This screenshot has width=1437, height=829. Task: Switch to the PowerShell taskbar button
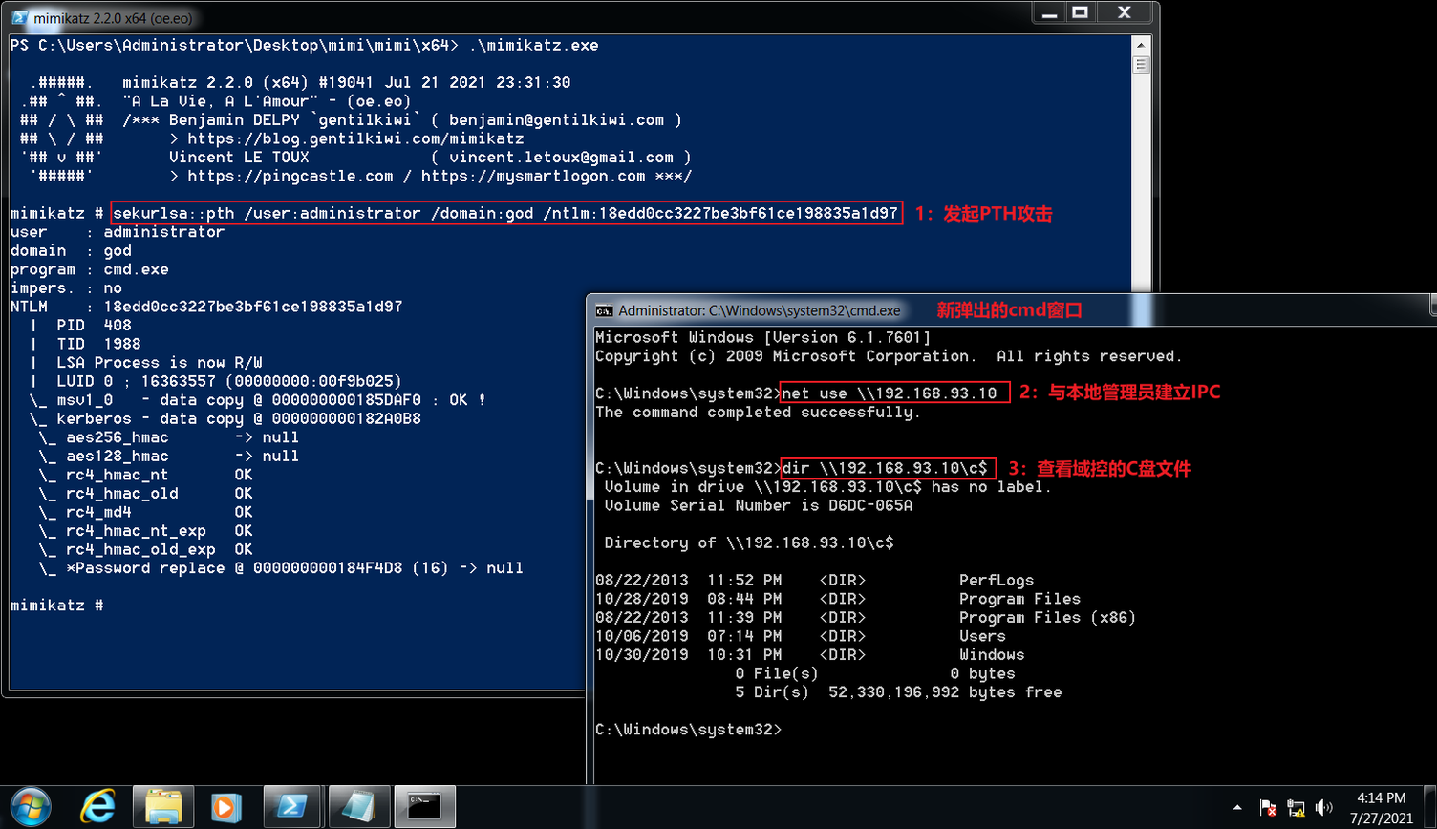293,807
